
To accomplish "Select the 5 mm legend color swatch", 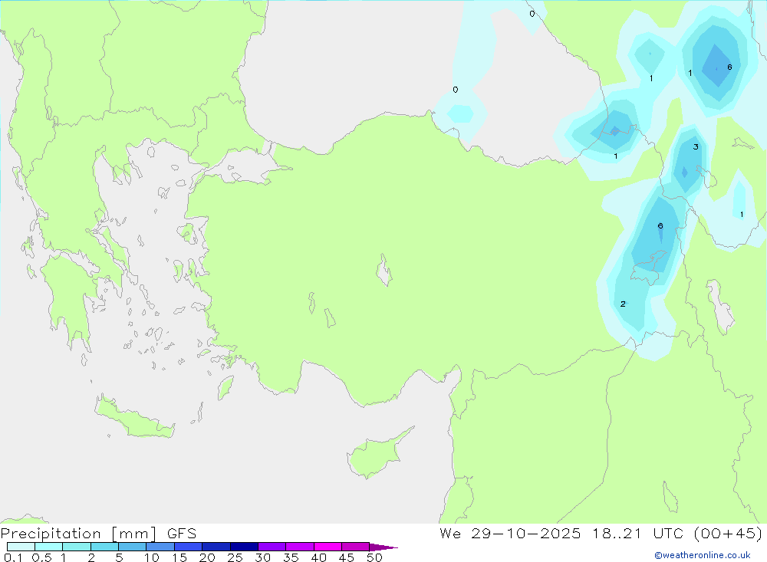I will pyautogui.click(x=132, y=547).
